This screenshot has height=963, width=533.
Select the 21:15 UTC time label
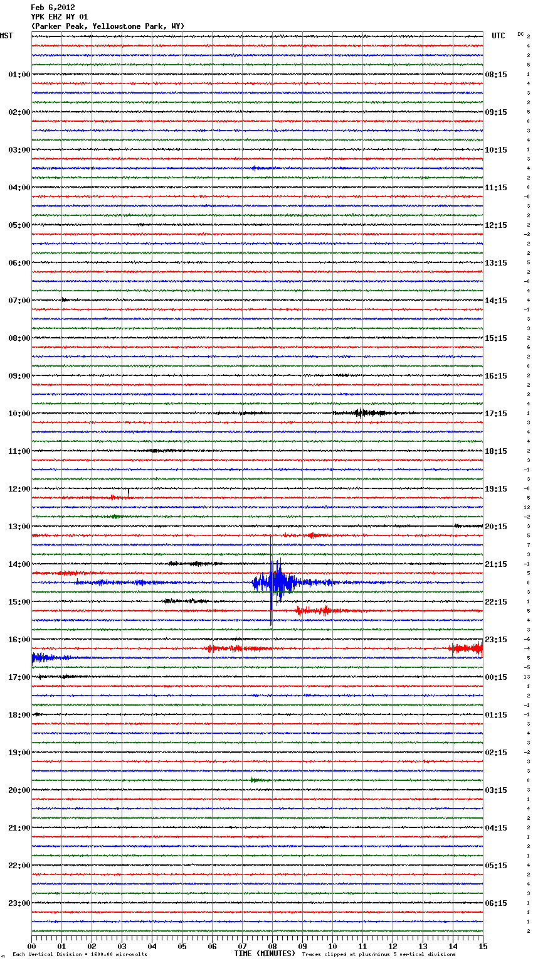coord(495,564)
